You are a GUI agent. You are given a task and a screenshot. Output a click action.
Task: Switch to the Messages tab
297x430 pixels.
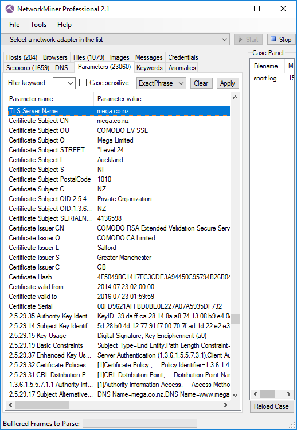coord(148,57)
